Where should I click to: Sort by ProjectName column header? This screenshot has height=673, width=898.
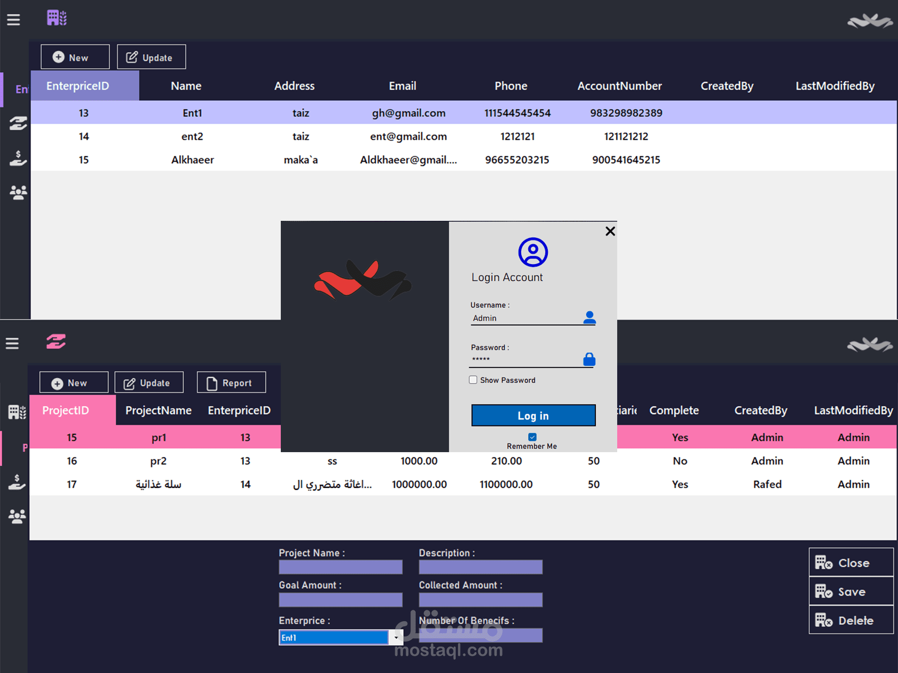(x=158, y=410)
